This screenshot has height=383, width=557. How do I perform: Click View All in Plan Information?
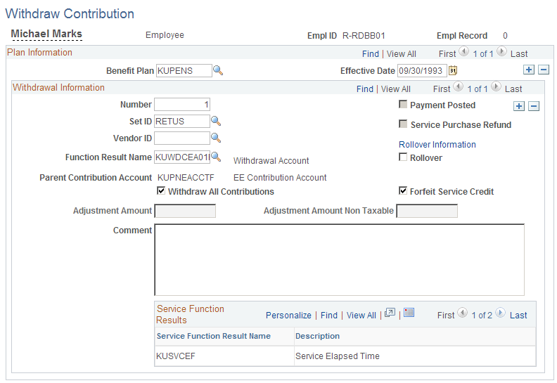coord(401,53)
